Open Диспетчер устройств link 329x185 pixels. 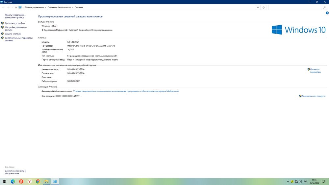pos(15,23)
